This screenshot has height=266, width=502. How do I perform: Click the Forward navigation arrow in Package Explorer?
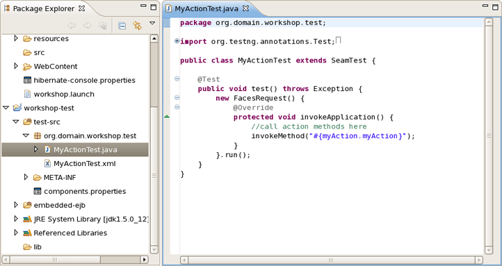pyautogui.click(x=87, y=26)
